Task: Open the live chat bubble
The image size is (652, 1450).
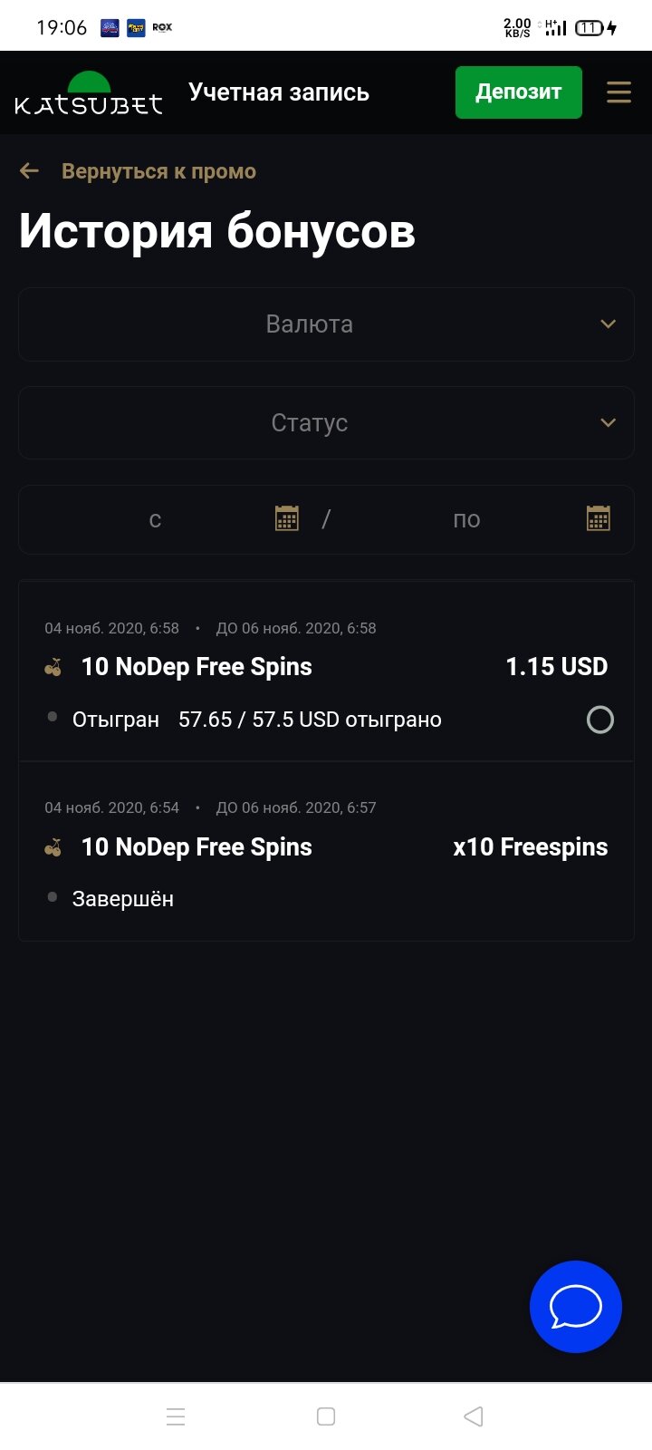Action: click(x=576, y=1307)
